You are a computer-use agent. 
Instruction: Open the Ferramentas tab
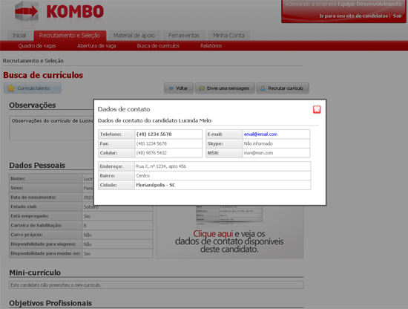click(x=184, y=36)
